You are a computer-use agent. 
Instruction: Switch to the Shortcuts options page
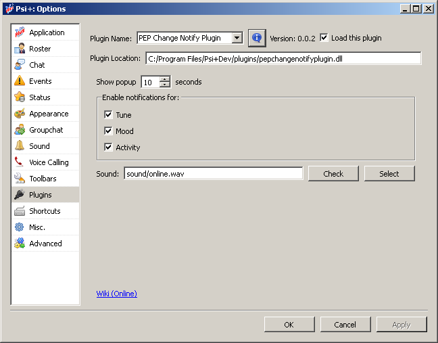pyautogui.click(x=45, y=211)
